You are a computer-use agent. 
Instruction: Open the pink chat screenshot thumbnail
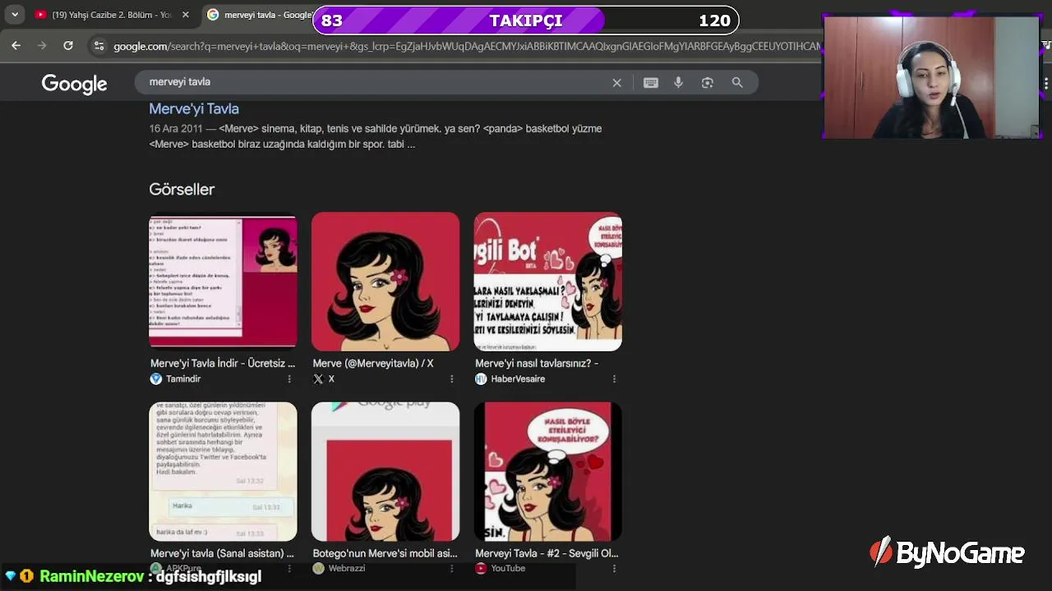223,282
